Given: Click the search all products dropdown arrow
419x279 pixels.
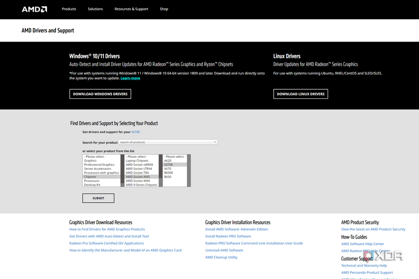Looking at the screenshot, I should [215, 142].
